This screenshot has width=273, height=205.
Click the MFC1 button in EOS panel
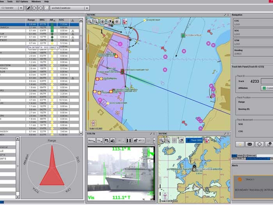coord(139,141)
